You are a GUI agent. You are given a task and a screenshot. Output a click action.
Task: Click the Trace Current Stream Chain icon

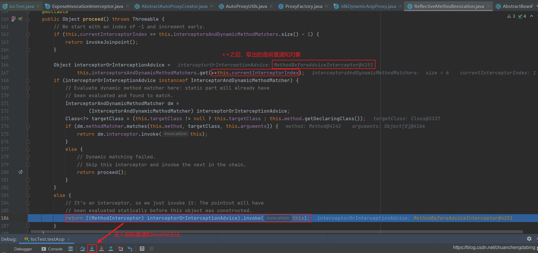tap(151, 249)
